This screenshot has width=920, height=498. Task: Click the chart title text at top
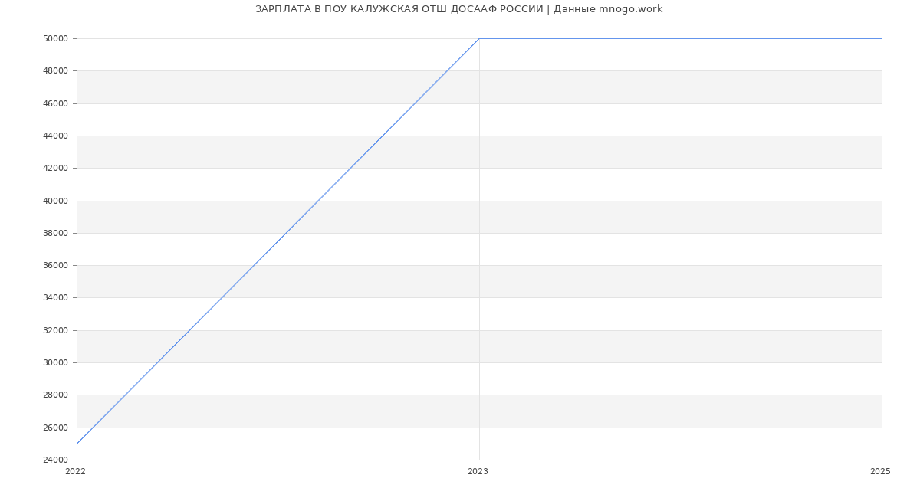458,9
